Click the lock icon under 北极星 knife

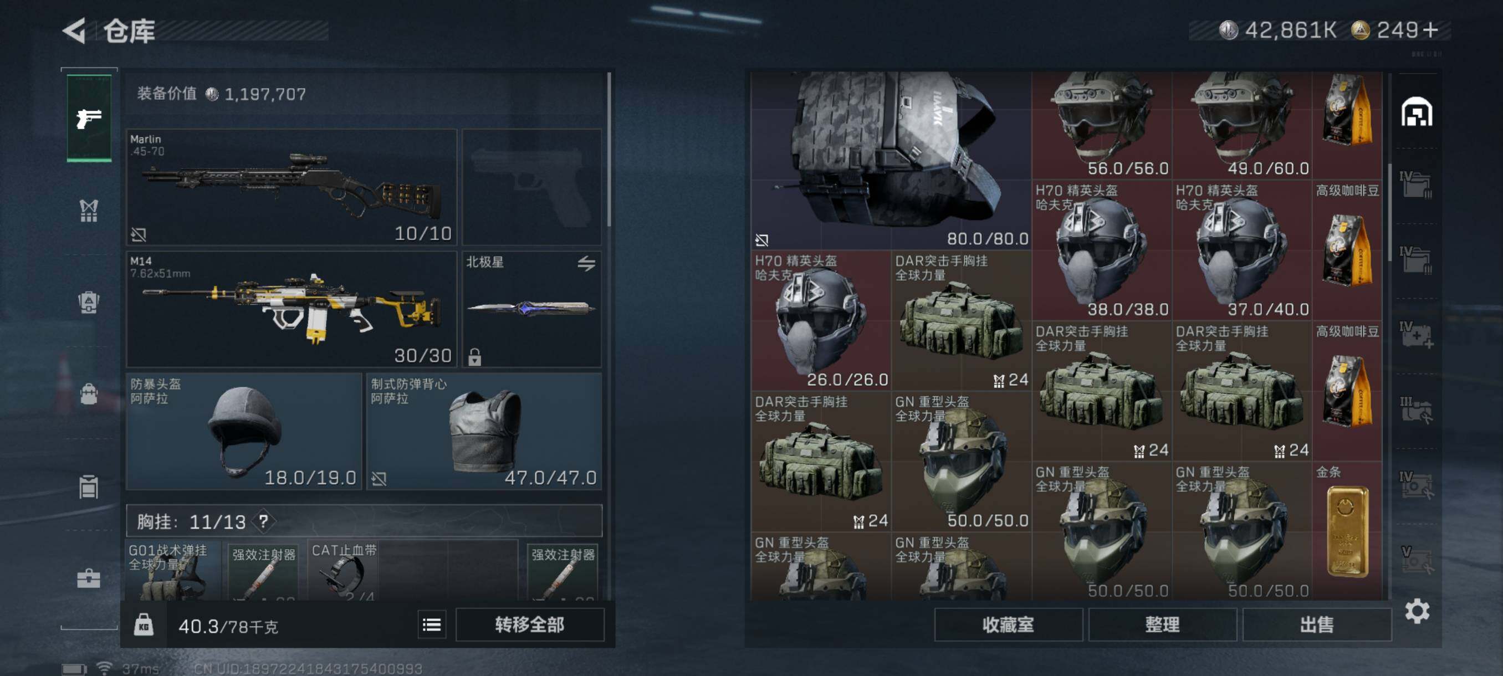474,356
